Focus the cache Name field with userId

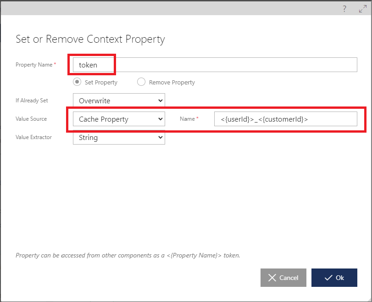click(286, 119)
